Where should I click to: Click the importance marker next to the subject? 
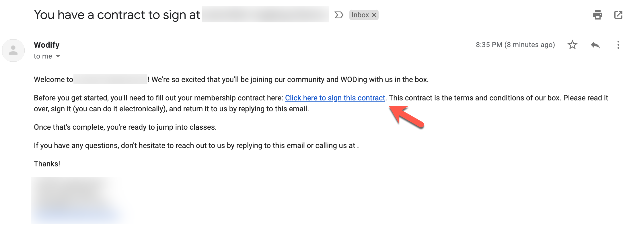pyautogui.click(x=339, y=15)
